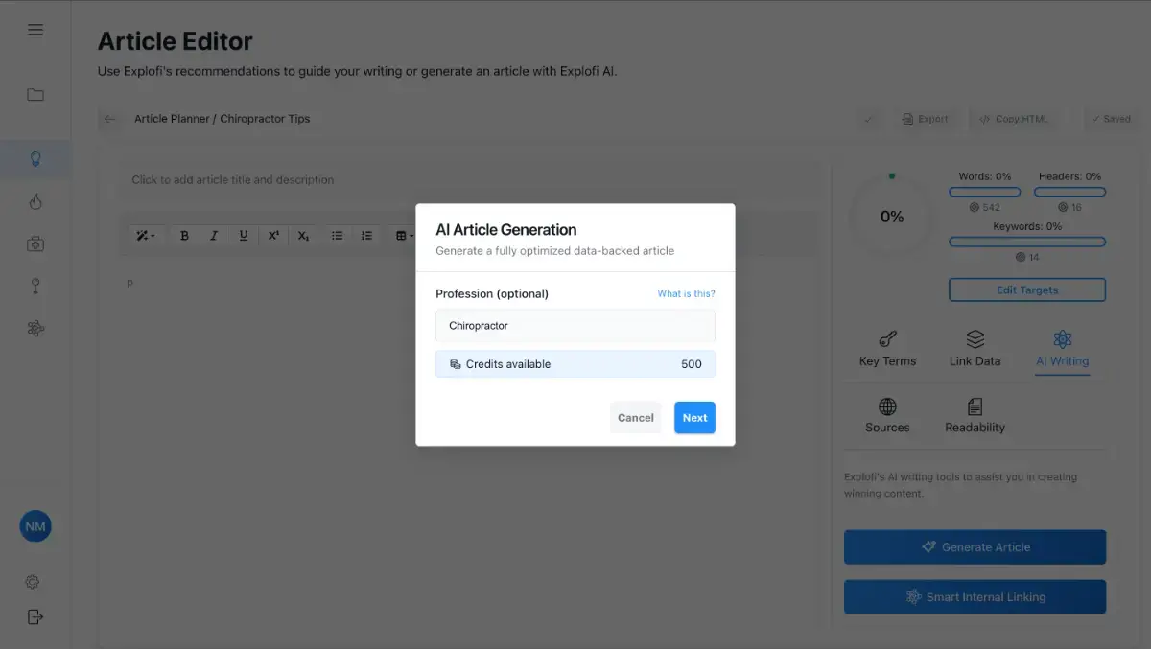The width and height of the screenshot is (1151, 649).
Task: Open the hamburger menu in sidebar
Action: 35,30
